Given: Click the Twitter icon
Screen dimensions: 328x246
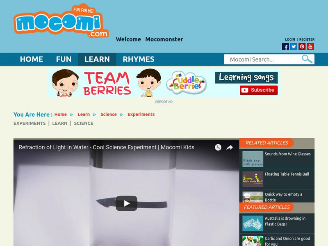Looking at the screenshot, I should coord(294,46).
